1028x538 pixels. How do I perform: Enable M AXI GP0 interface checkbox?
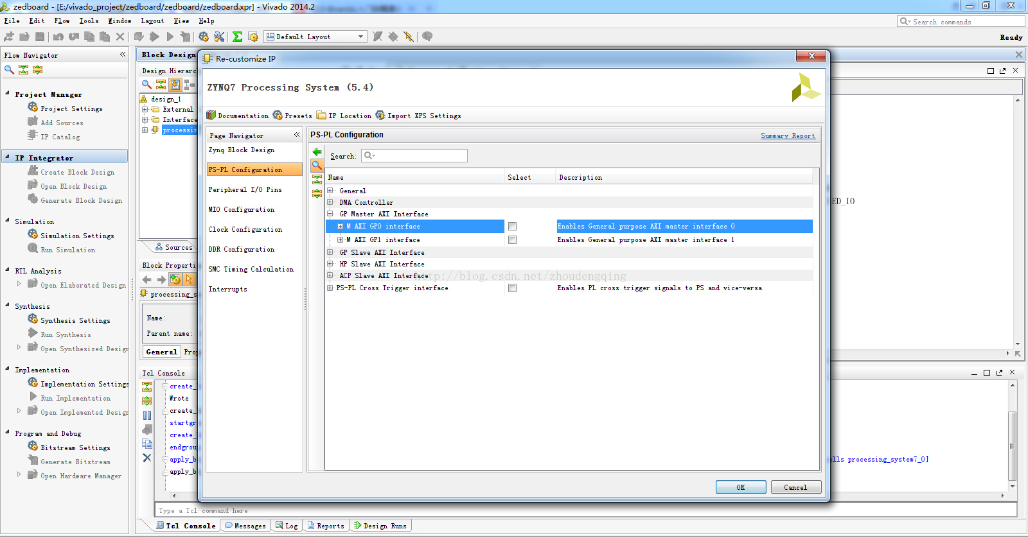click(512, 227)
